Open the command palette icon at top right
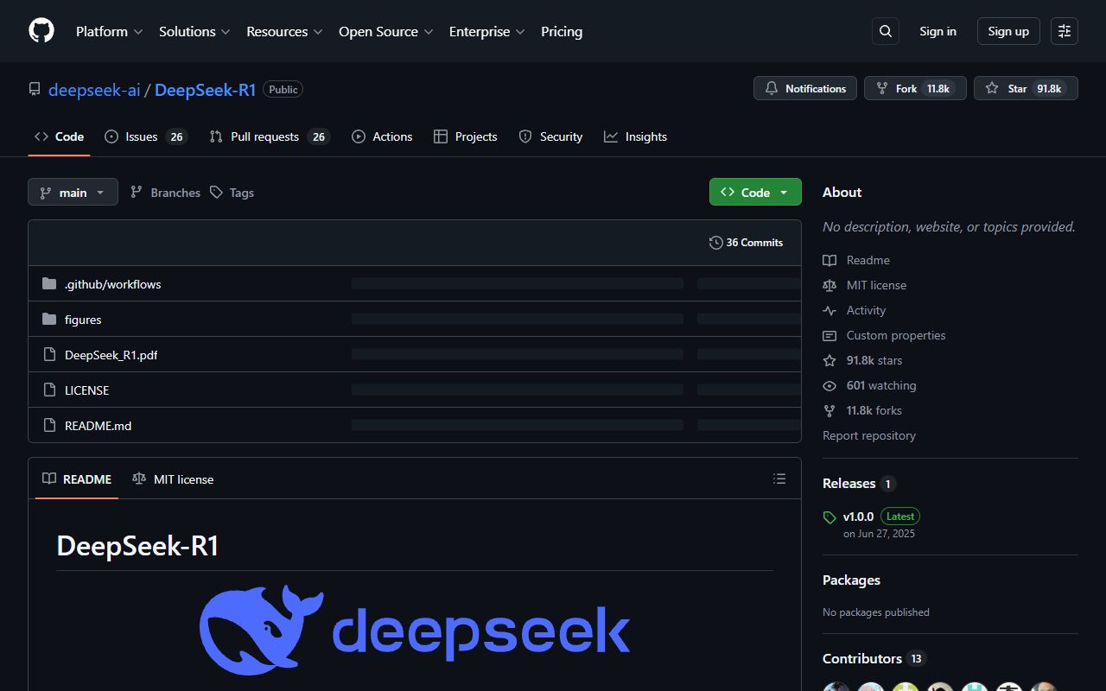Image resolution: width=1106 pixels, height=691 pixels. [1064, 30]
